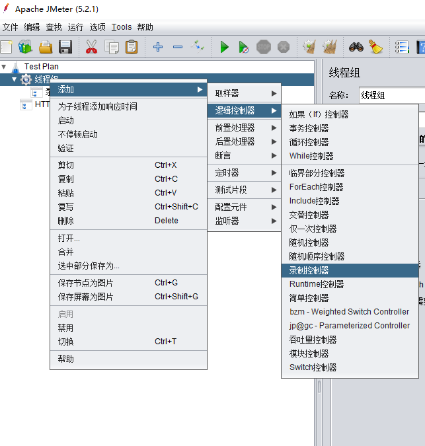Choose 简单控制器 option

tap(350, 298)
